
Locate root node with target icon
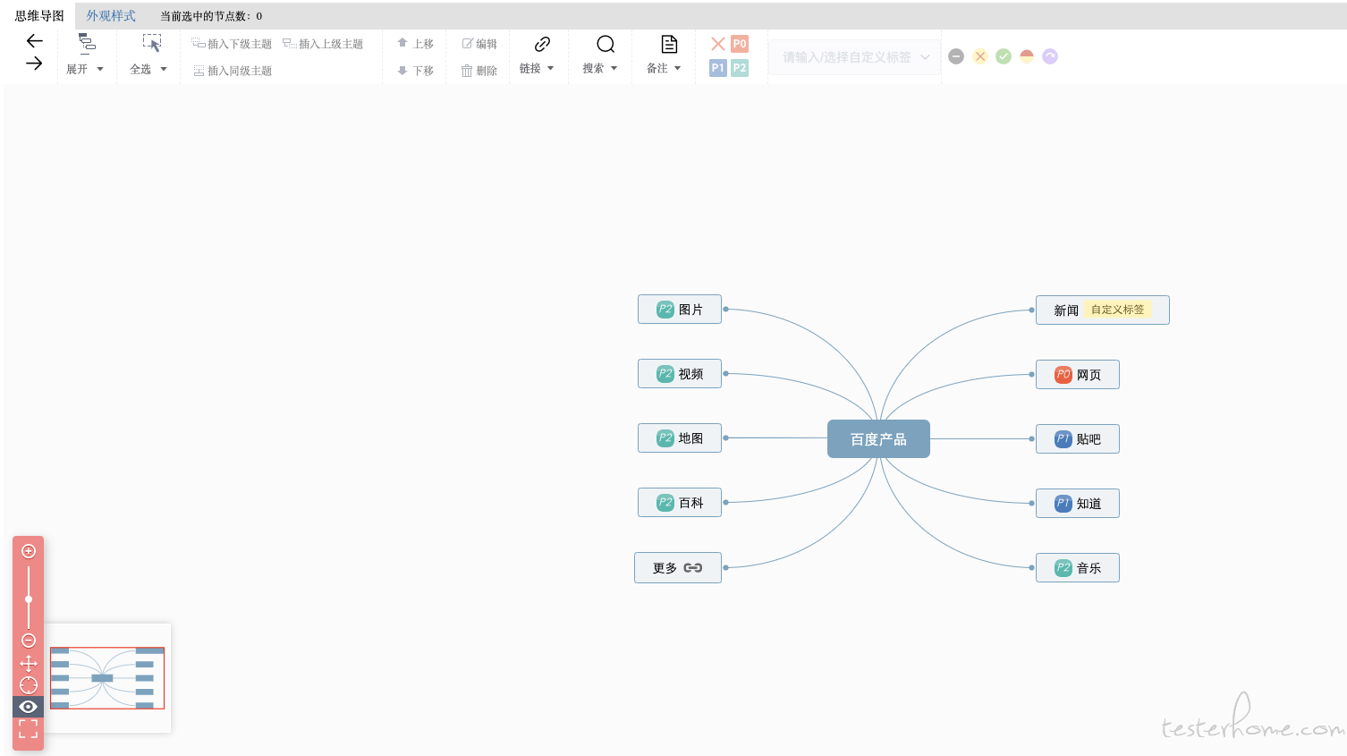[x=29, y=685]
